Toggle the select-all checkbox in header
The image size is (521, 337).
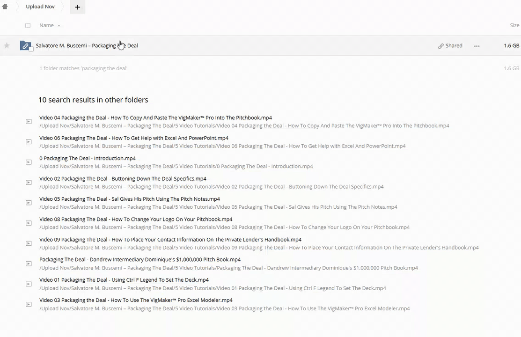tap(28, 25)
